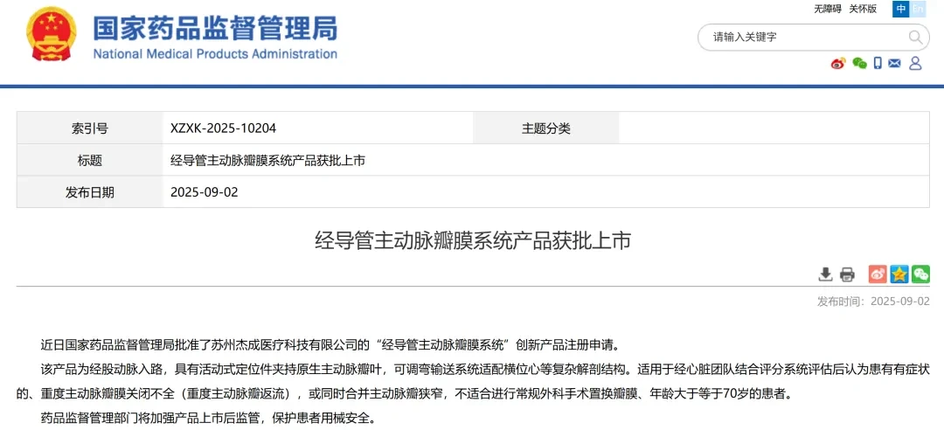Viewport: 944px width, 430px height.
Task: Click the 标题 label cell
Action: point(90,160)
